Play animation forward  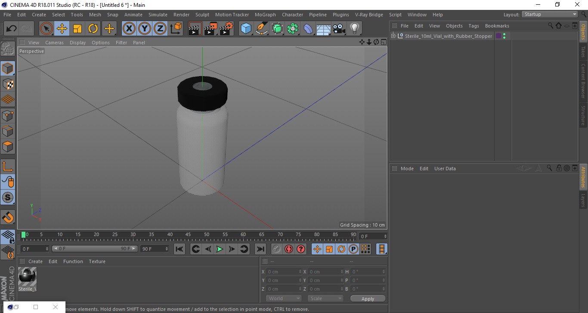(220, 249)
